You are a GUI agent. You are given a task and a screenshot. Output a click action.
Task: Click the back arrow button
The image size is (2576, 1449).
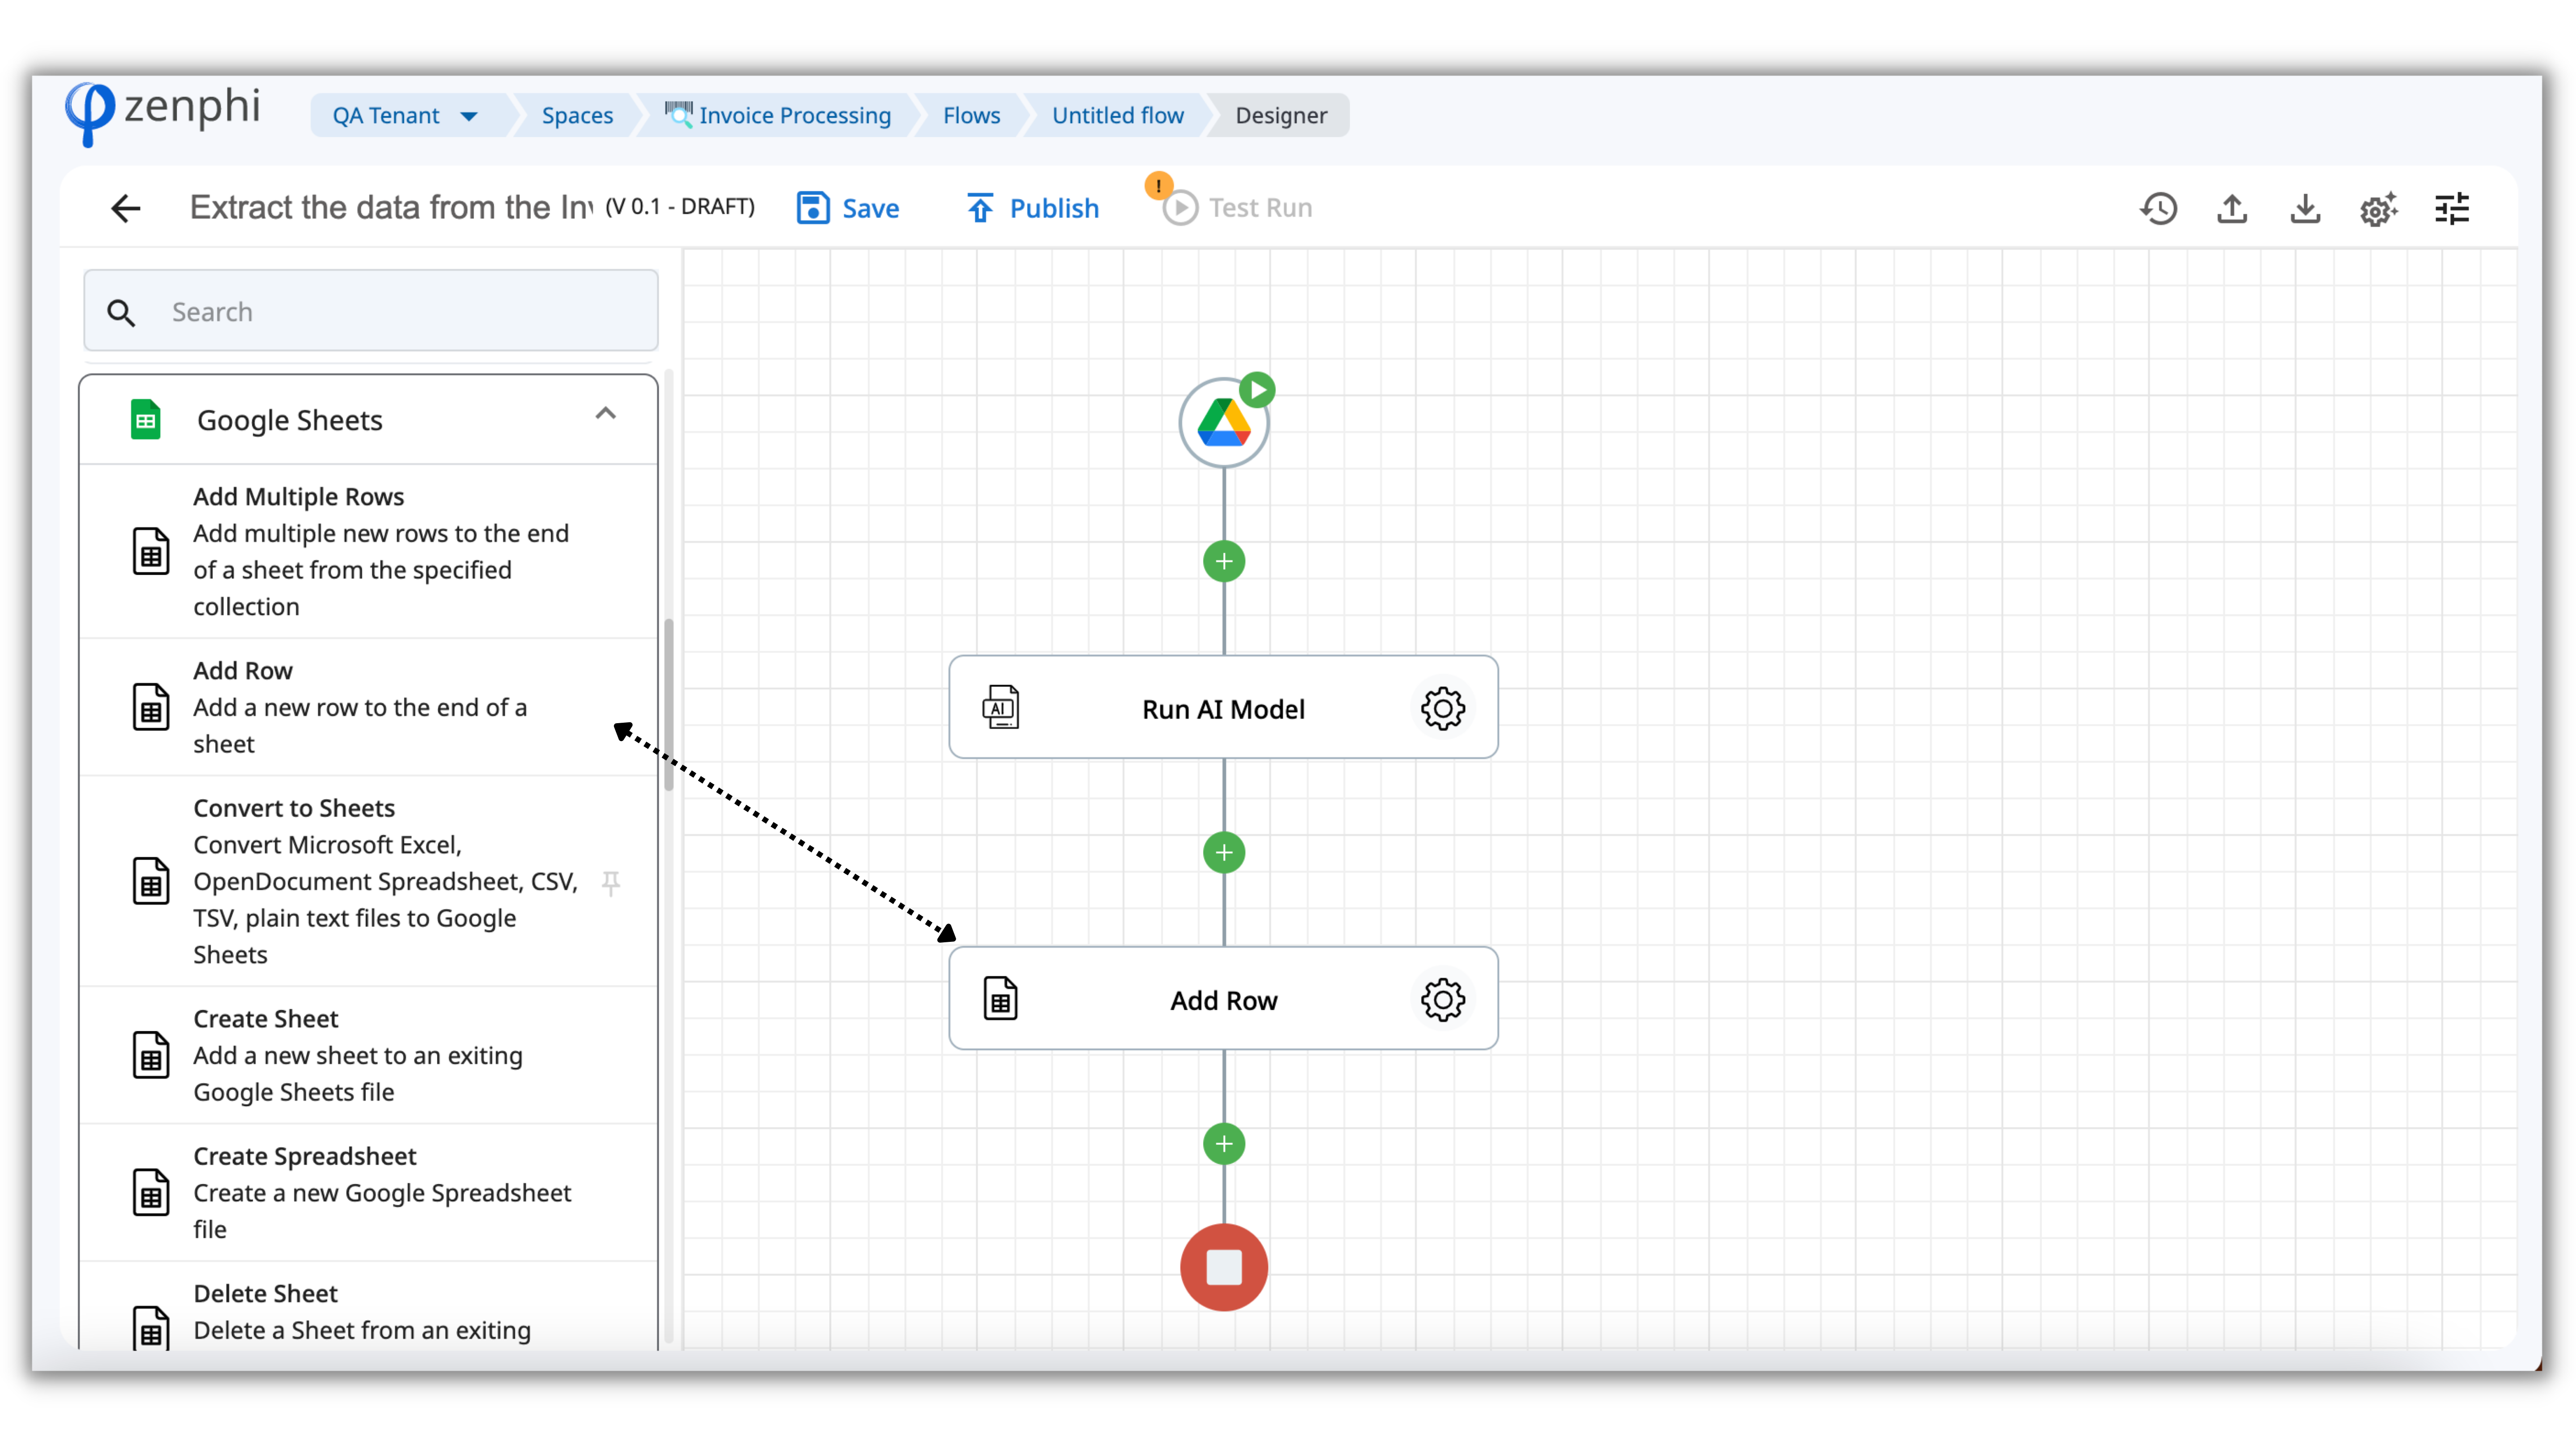pos(126,208)
